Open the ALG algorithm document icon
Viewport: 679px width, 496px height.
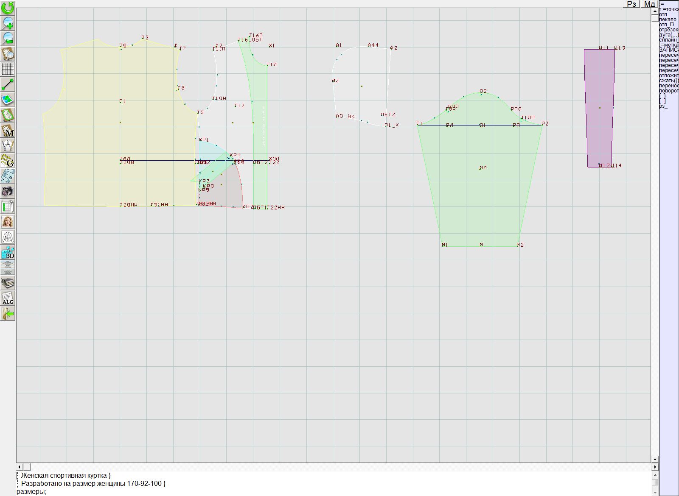click(x=8, y=298)
